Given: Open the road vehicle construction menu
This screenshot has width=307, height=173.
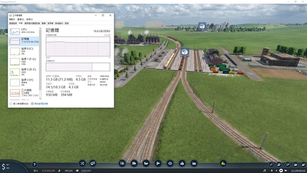Looking at the screenshot, I should 122,163.
